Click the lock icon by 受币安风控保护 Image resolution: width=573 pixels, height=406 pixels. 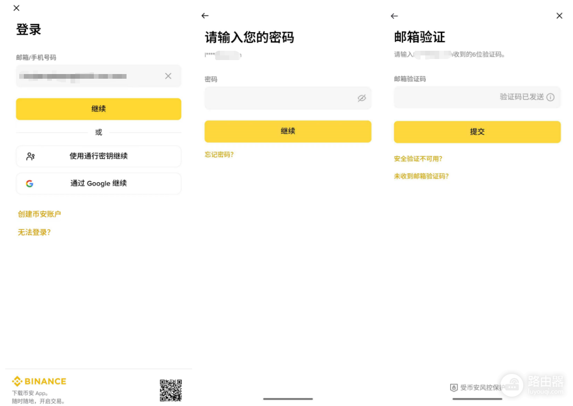click(x=454, y=388)
